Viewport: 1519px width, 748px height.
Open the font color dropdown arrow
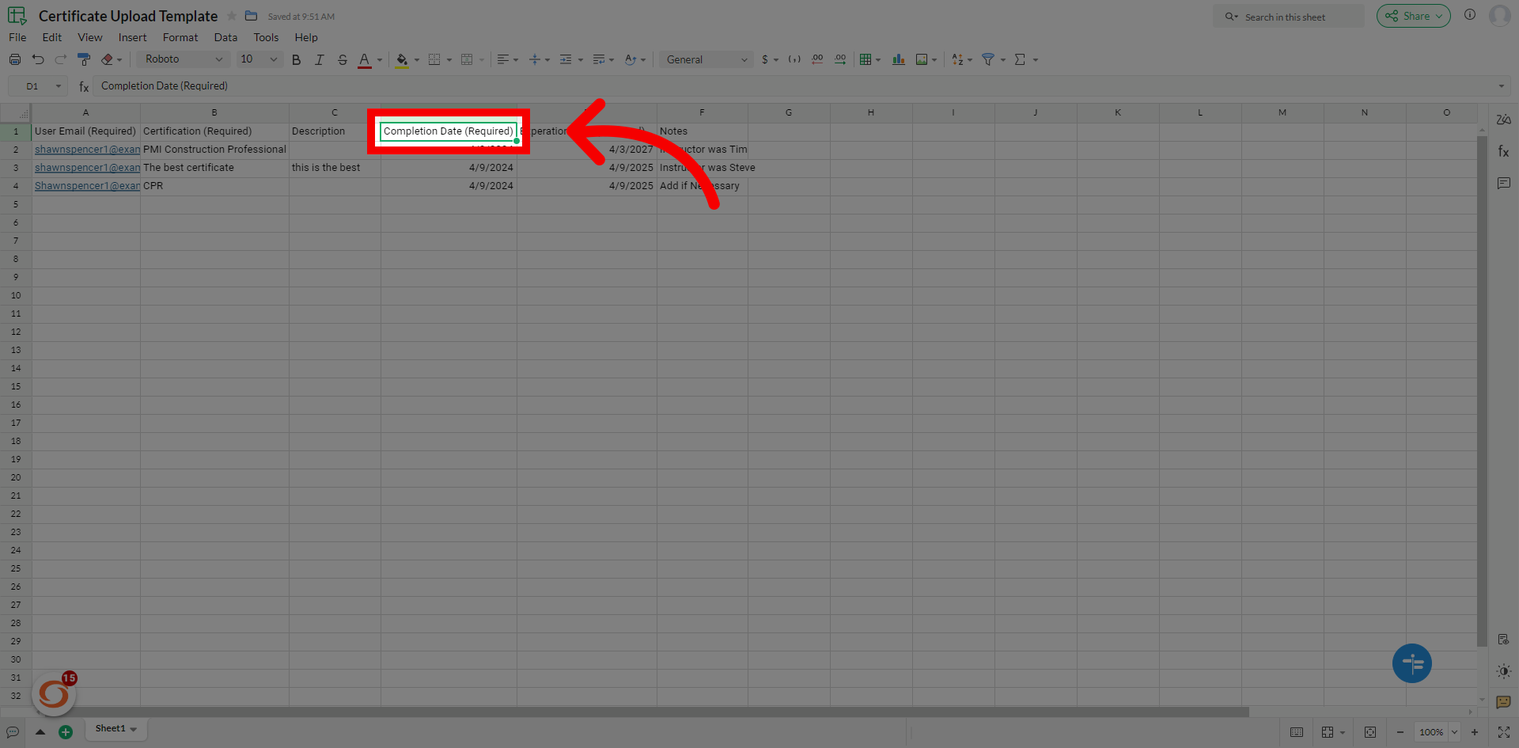point(380,60)
